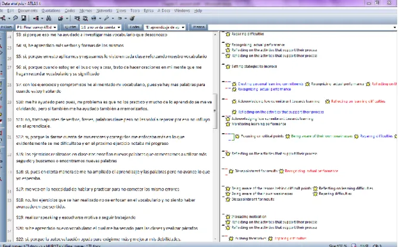Click the Quotes manager button
399x247 pixels.
point(70,27)
